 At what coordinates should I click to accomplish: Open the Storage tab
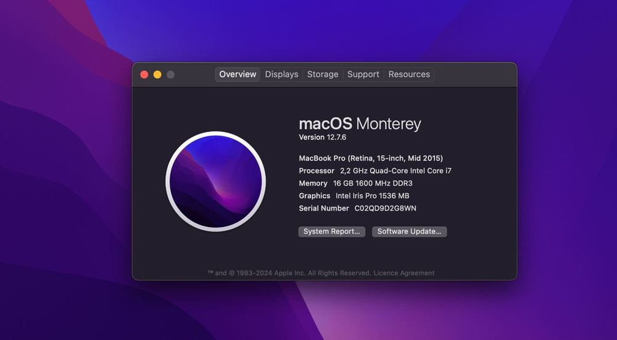click(x=323, y=75)
